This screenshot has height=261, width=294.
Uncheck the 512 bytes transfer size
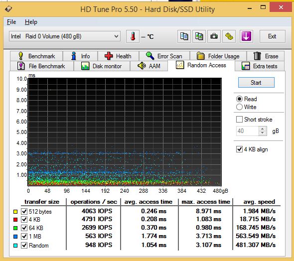point(24,211)
